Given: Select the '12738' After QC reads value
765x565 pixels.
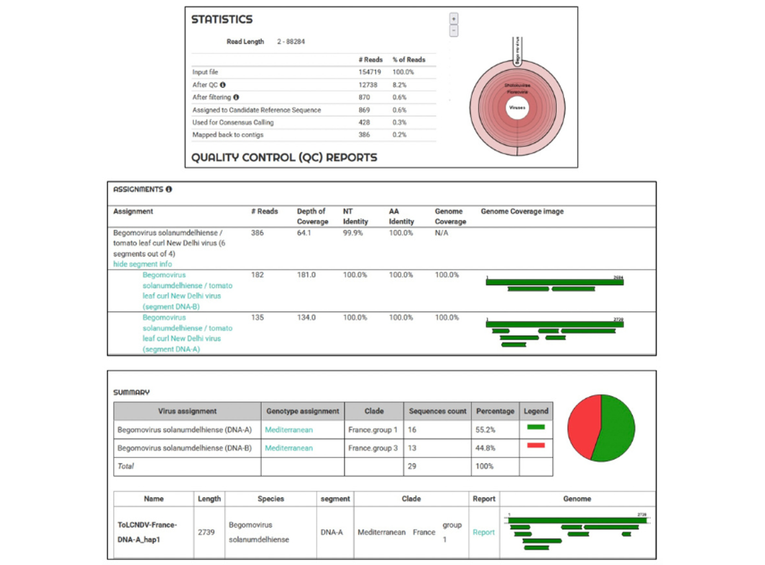Looking at the screenshot, I should (x=368, y=85).
